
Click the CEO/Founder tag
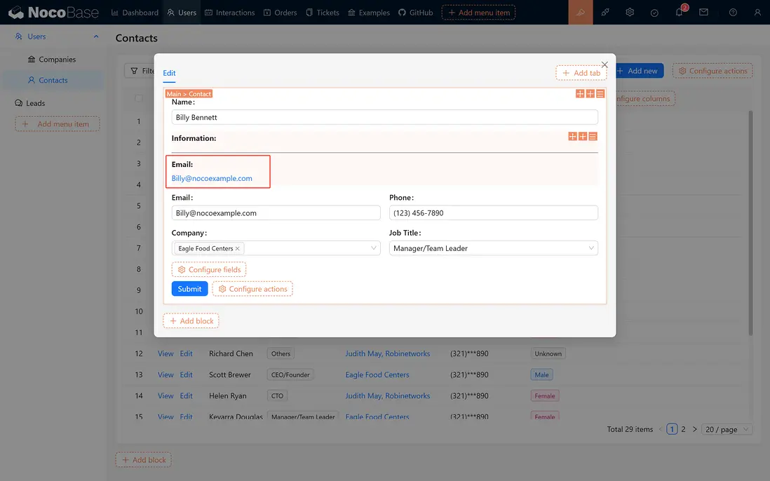[x=290, y=374]
